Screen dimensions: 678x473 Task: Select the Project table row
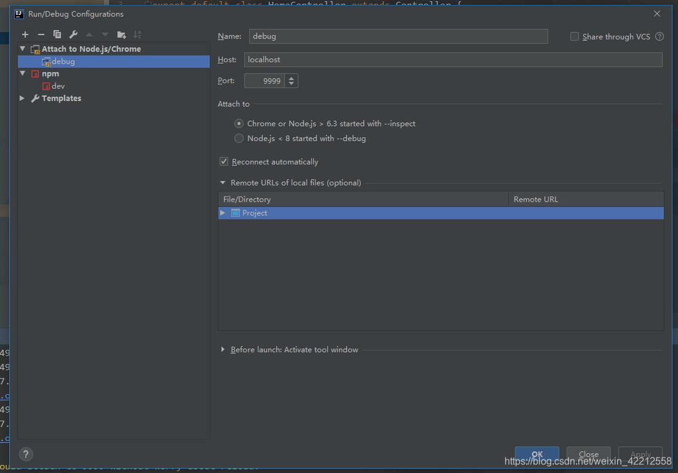pos(441,213)
